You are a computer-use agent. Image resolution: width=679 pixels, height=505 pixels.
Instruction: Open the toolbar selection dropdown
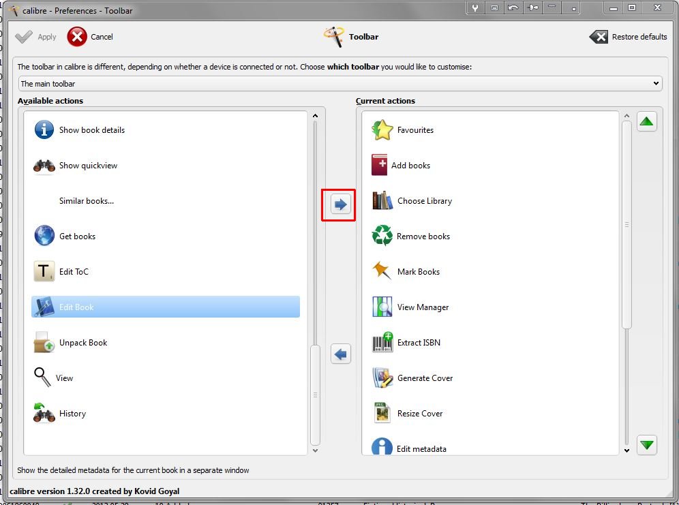point(340,84)
